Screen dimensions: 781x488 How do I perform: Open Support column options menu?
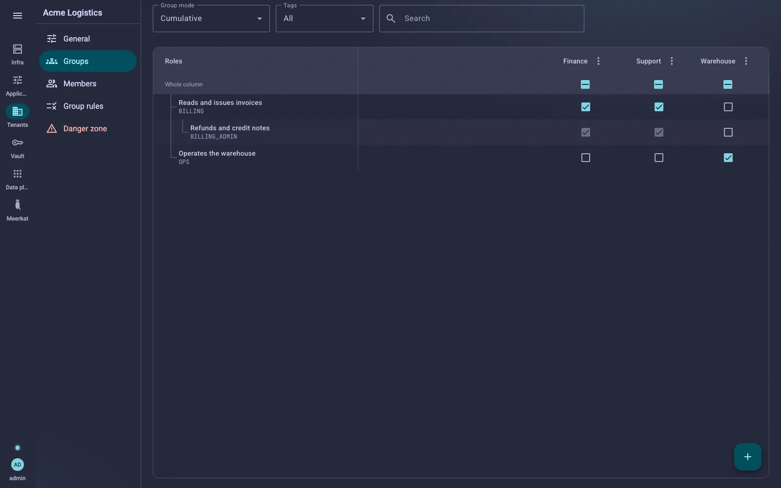click(x=672, y=61)
